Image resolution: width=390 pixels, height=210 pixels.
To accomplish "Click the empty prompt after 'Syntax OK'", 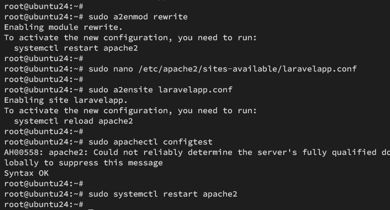I will (x=44, y=184).
